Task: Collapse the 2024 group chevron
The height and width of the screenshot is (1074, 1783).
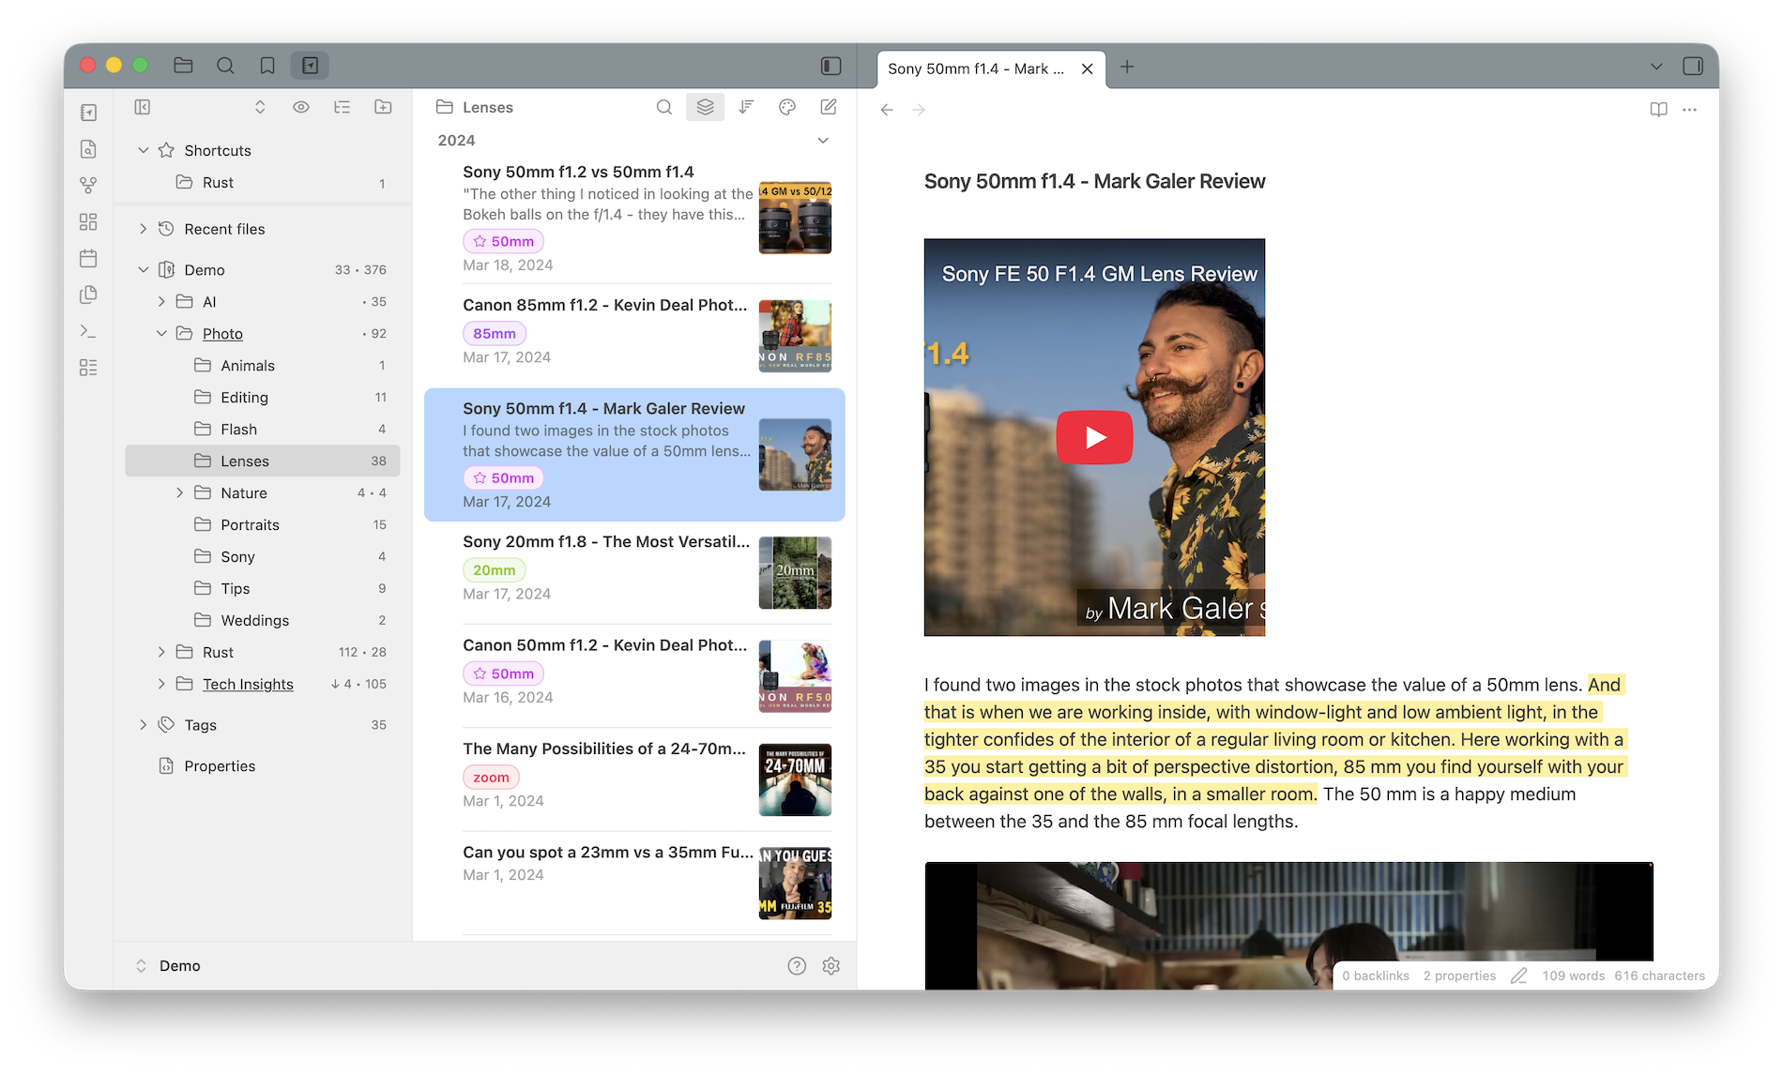Action: [x=823, y=141]
